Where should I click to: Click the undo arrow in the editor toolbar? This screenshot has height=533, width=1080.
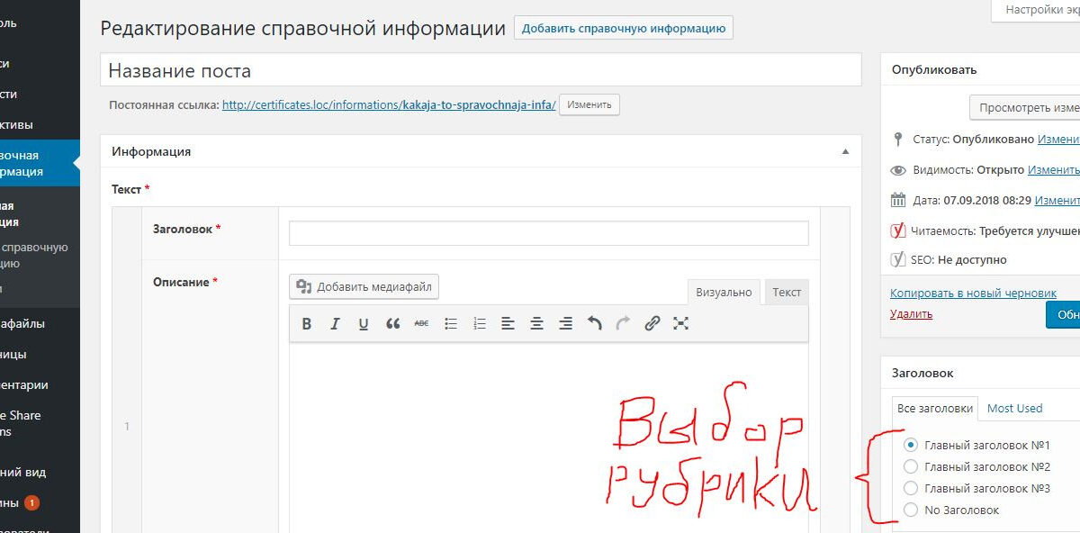click(x=594, y=323)
